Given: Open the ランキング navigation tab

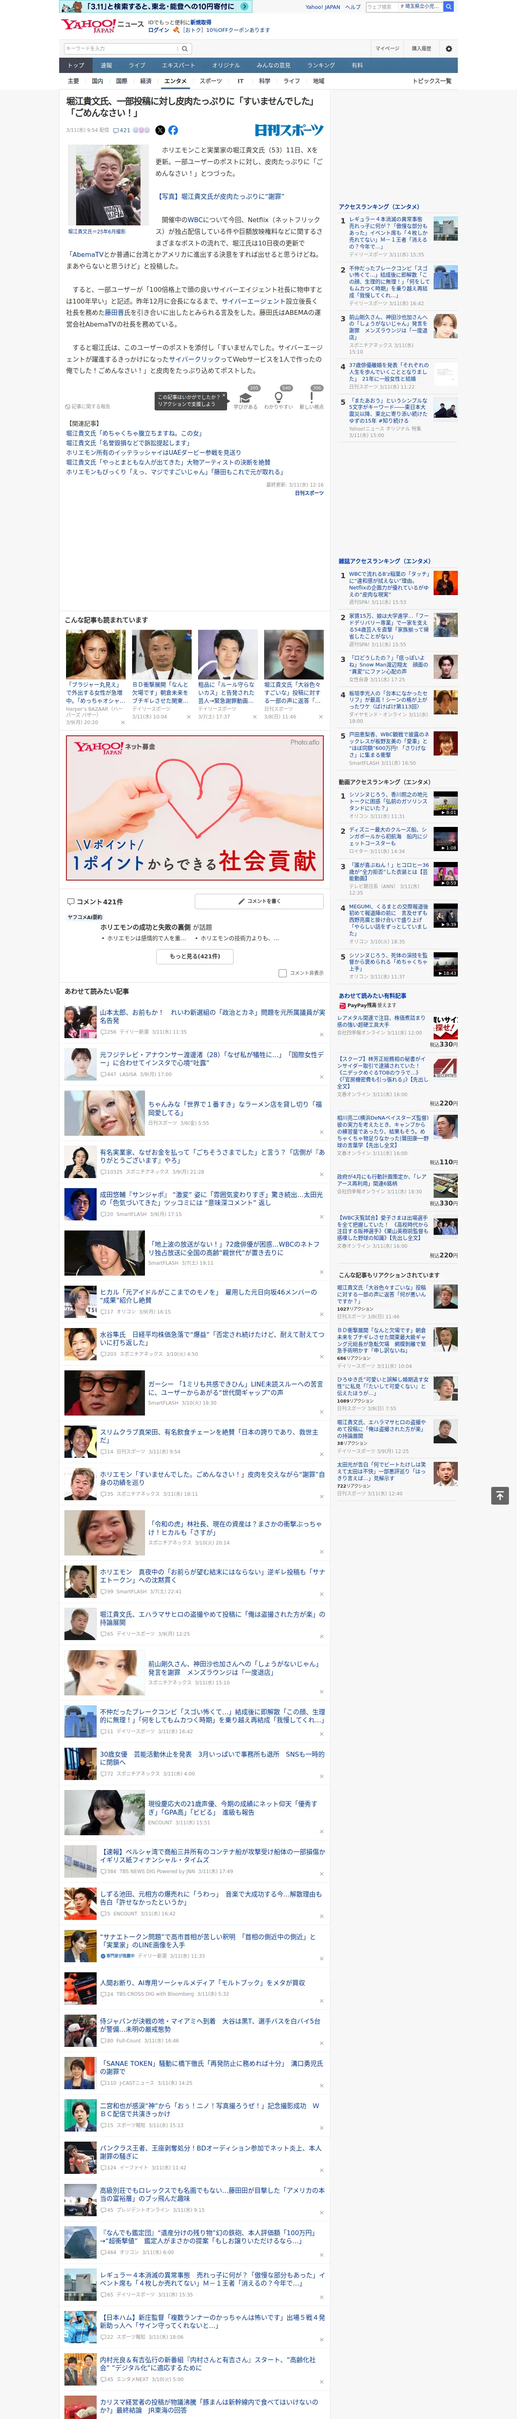Looking at the screenshot, I should point(321,66).
